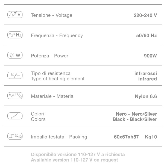This screenshot has height=164, width=164.
Task: Click the 'Potenza - Power' label
Action: (x=49, y=56)
